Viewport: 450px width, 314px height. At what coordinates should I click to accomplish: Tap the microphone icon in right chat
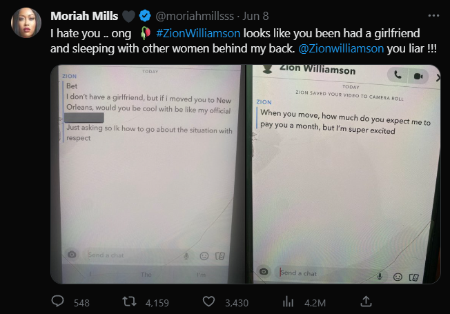(380, 276)
